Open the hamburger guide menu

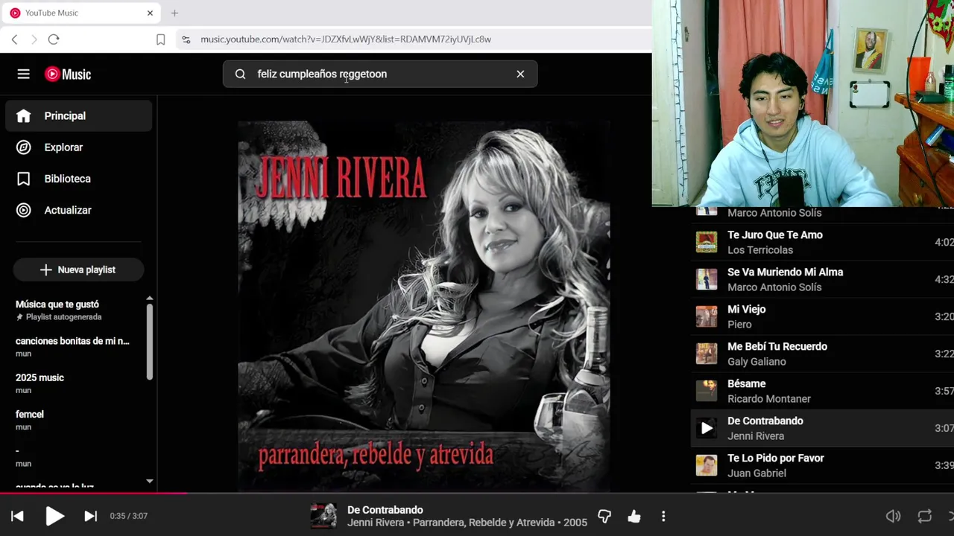point(24,74)
